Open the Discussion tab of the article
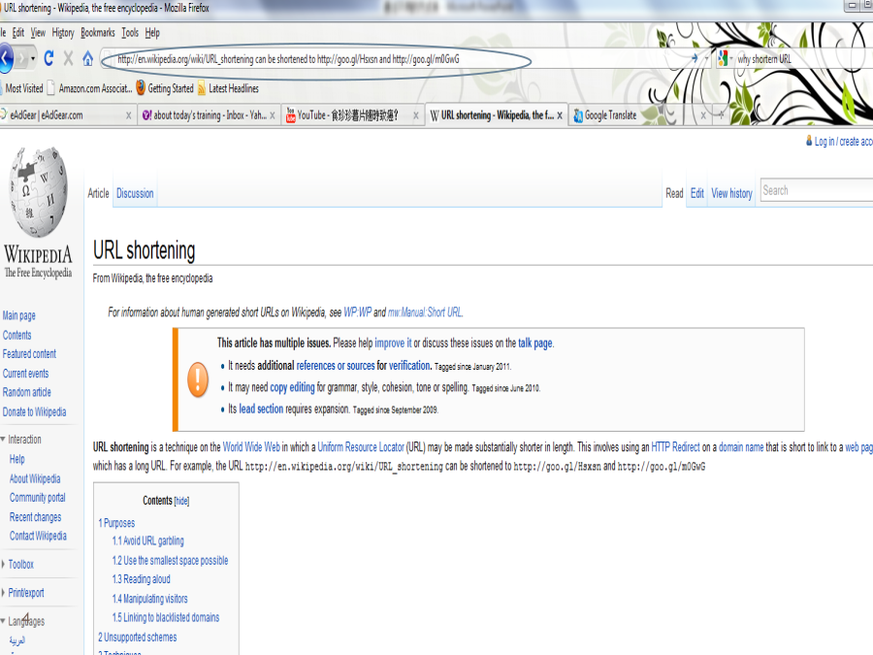873x655 pixels. (135, 193)
